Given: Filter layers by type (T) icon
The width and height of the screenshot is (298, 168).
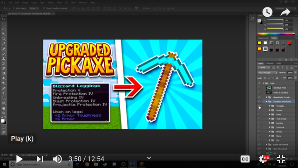Looking at the screenshot, I should (283, 68).
